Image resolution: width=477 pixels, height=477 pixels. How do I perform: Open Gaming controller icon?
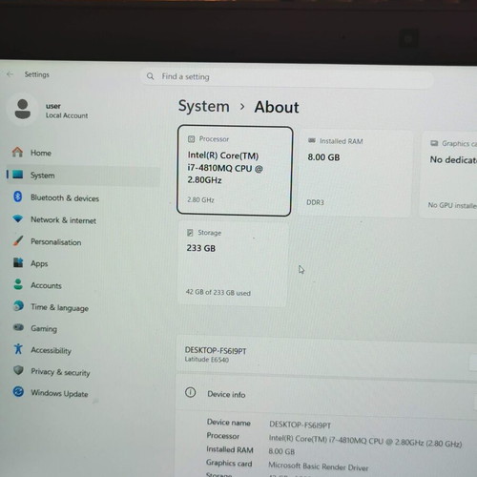coord(18,327)
